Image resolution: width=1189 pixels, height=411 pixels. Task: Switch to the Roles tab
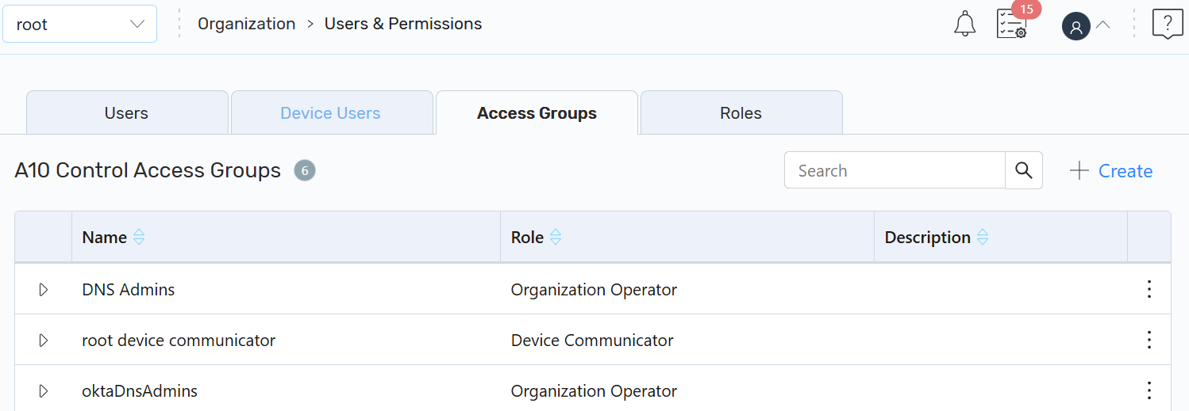coord(741,113)
